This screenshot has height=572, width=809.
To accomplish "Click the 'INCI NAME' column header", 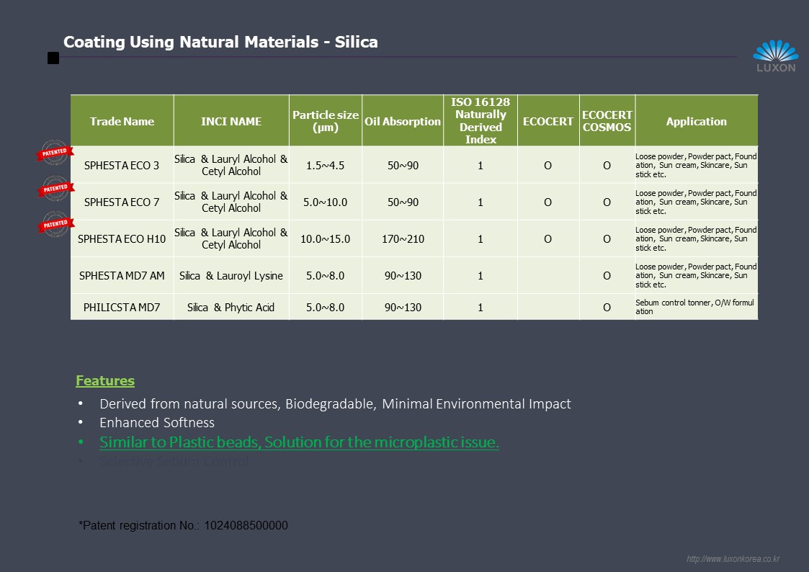I will pyautogui.click(x=231, y=121).
